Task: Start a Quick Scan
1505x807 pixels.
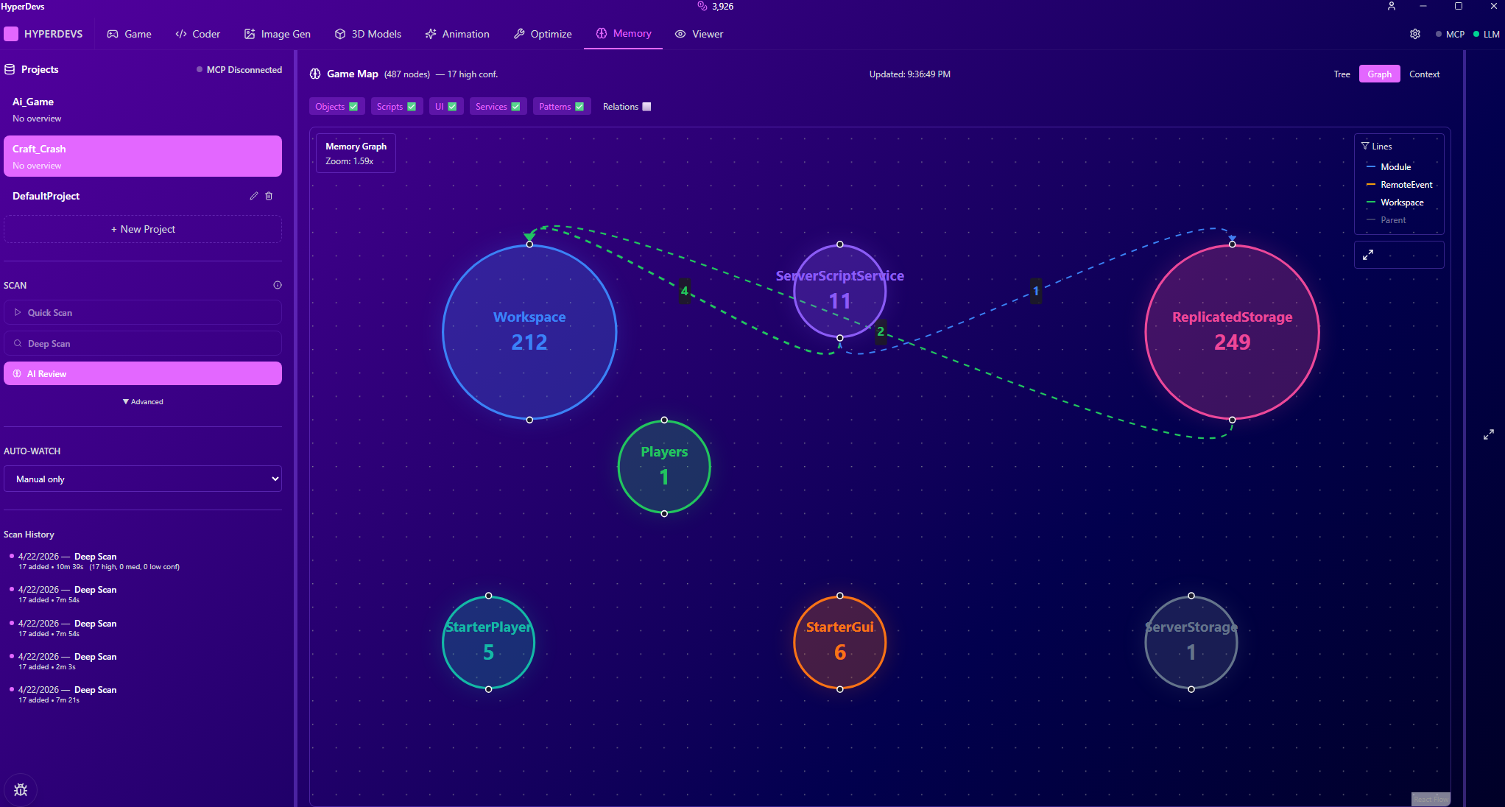Action: [143, 313]
